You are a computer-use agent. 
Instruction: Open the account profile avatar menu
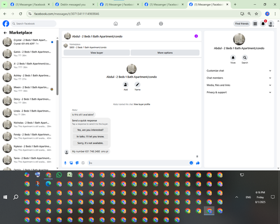pyautogui.click(x=271, y=24)
